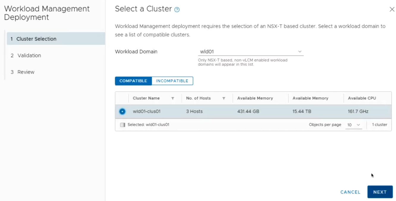The height and width of the screenshot is (201, 396).
Task: Expand the wld01 domain selector chevron
Action: [300, 51]
